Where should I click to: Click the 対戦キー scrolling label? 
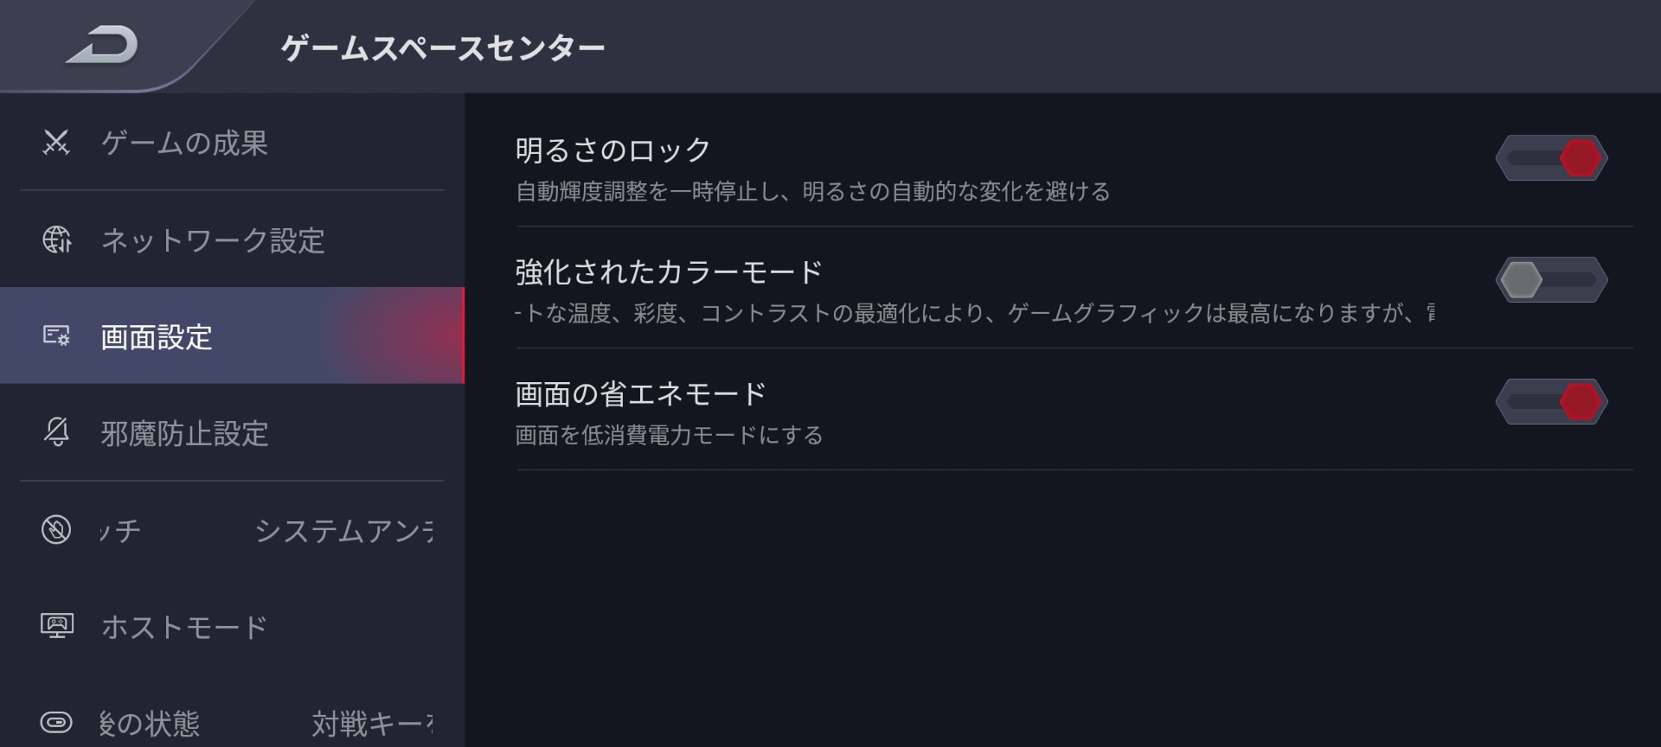click(x=372, y=724)
